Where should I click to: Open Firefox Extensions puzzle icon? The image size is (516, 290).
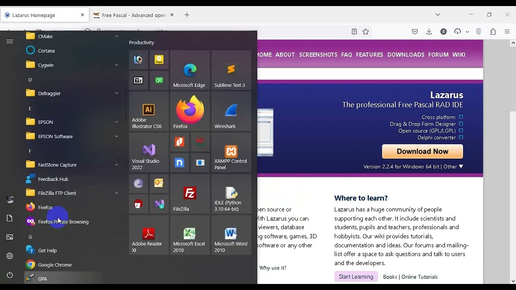point(493,31)
